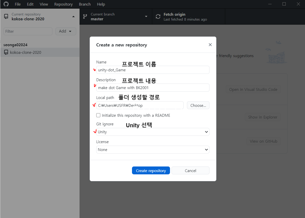Expand the Current branch master dropdown
This screenshot has height=218, width=305.
click(x=116, y=16)
